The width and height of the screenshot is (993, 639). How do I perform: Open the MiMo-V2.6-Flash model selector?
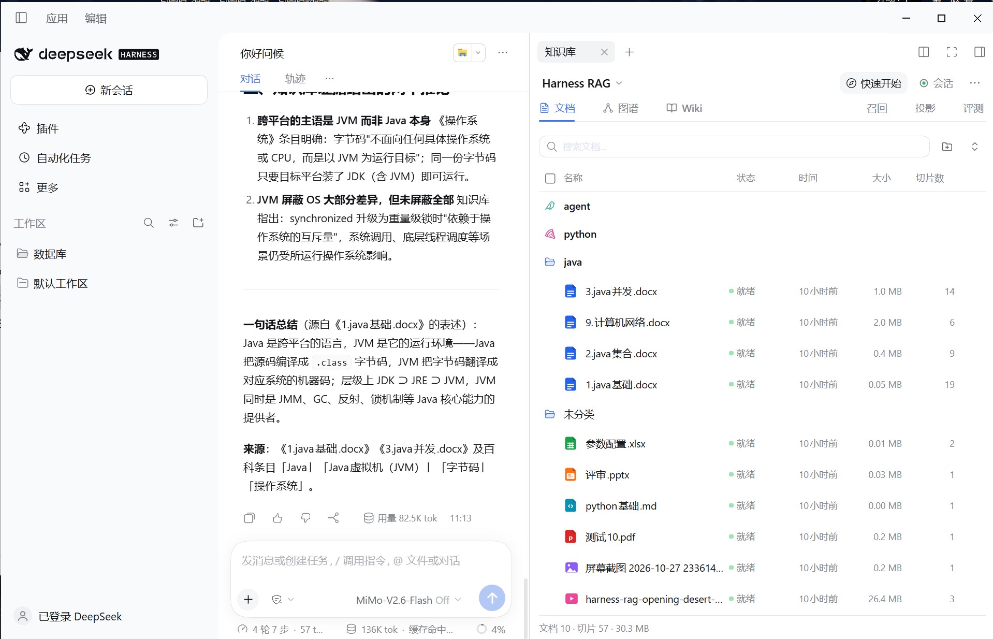point(408,600)
